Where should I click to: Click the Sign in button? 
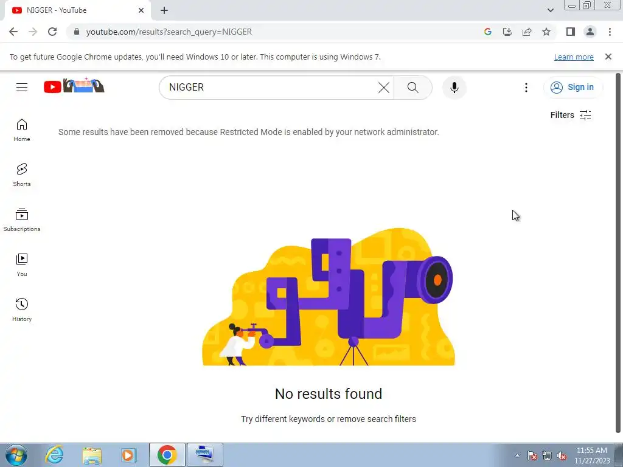(x=572, y=87)
